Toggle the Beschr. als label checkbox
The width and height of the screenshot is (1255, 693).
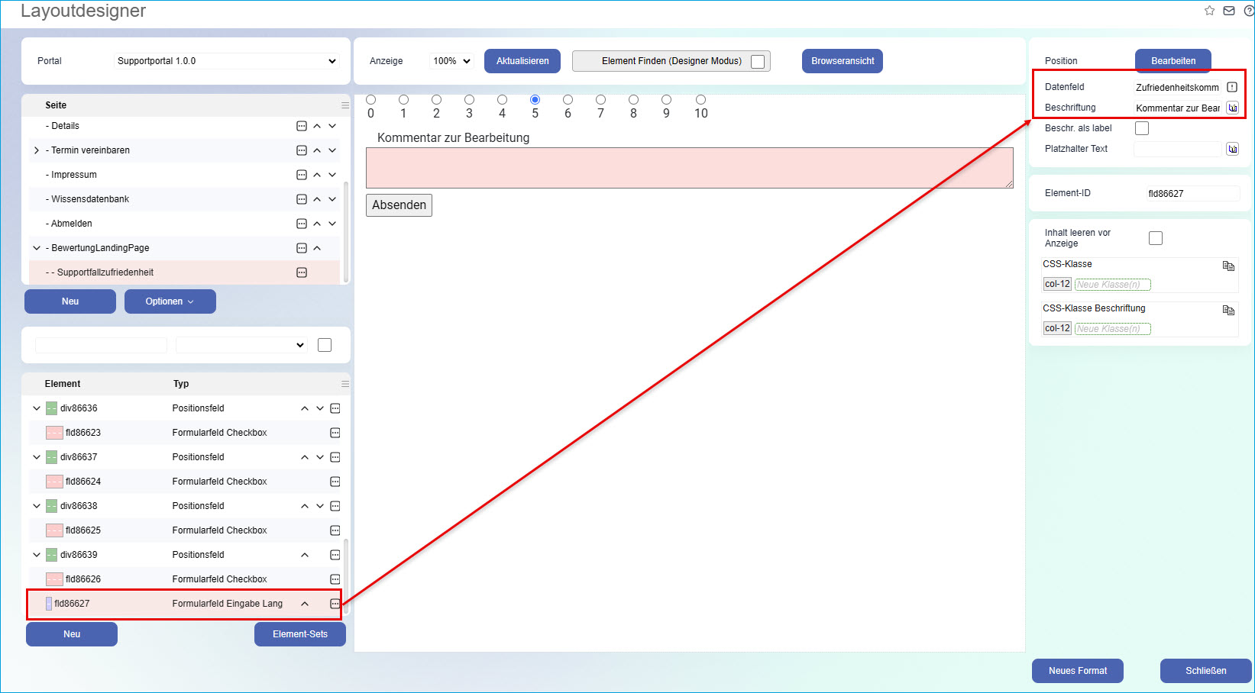point(1142,128)
